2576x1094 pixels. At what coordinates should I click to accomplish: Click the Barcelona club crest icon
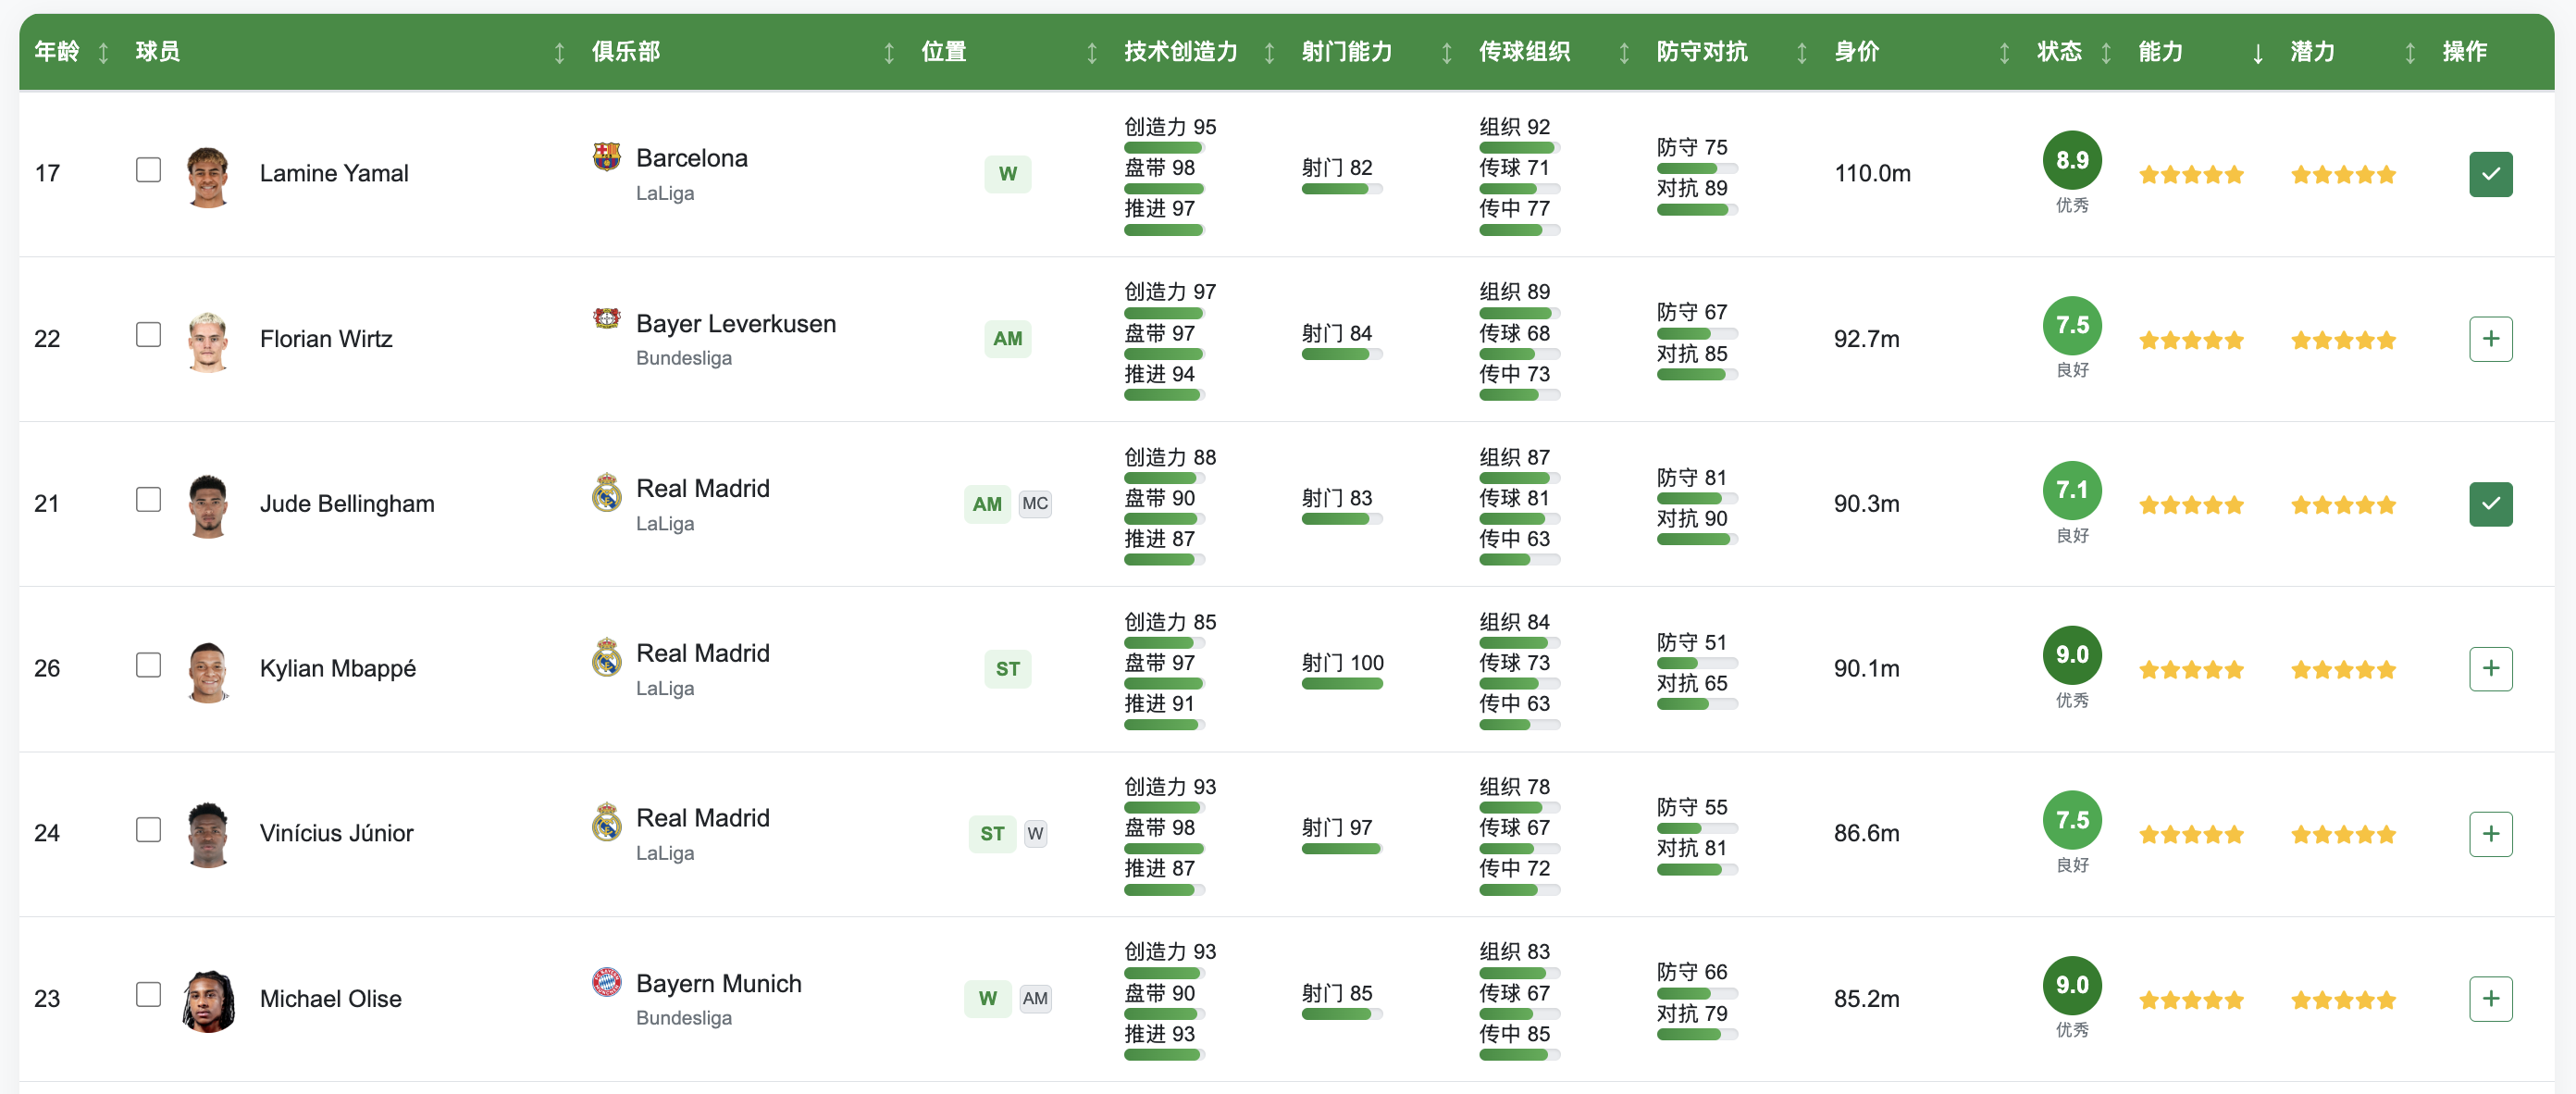pos(606,157)
